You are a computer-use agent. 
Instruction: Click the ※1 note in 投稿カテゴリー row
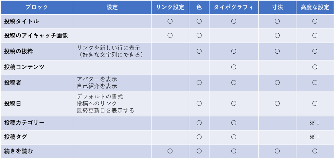pos(314,123)
